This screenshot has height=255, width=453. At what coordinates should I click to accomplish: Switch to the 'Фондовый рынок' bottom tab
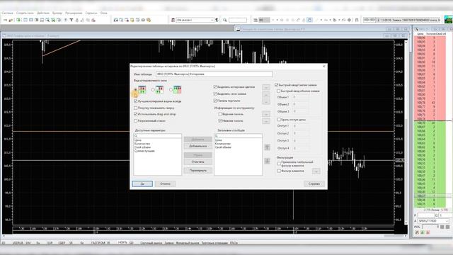[188, 243]
